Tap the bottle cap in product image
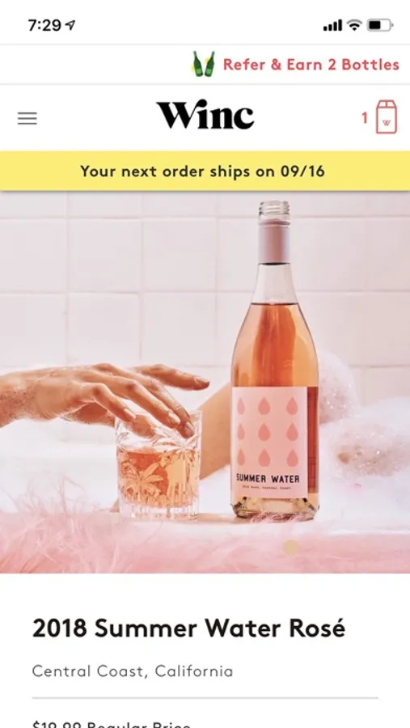This screenshot has height=728, width=410. click(x=274, y=231)
